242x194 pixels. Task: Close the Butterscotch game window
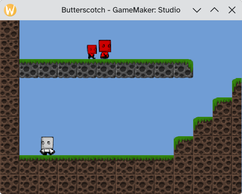point(232,10)
